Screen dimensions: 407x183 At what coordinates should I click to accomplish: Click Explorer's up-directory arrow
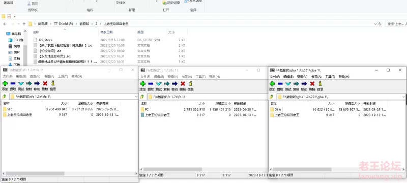tap(24, 24)
